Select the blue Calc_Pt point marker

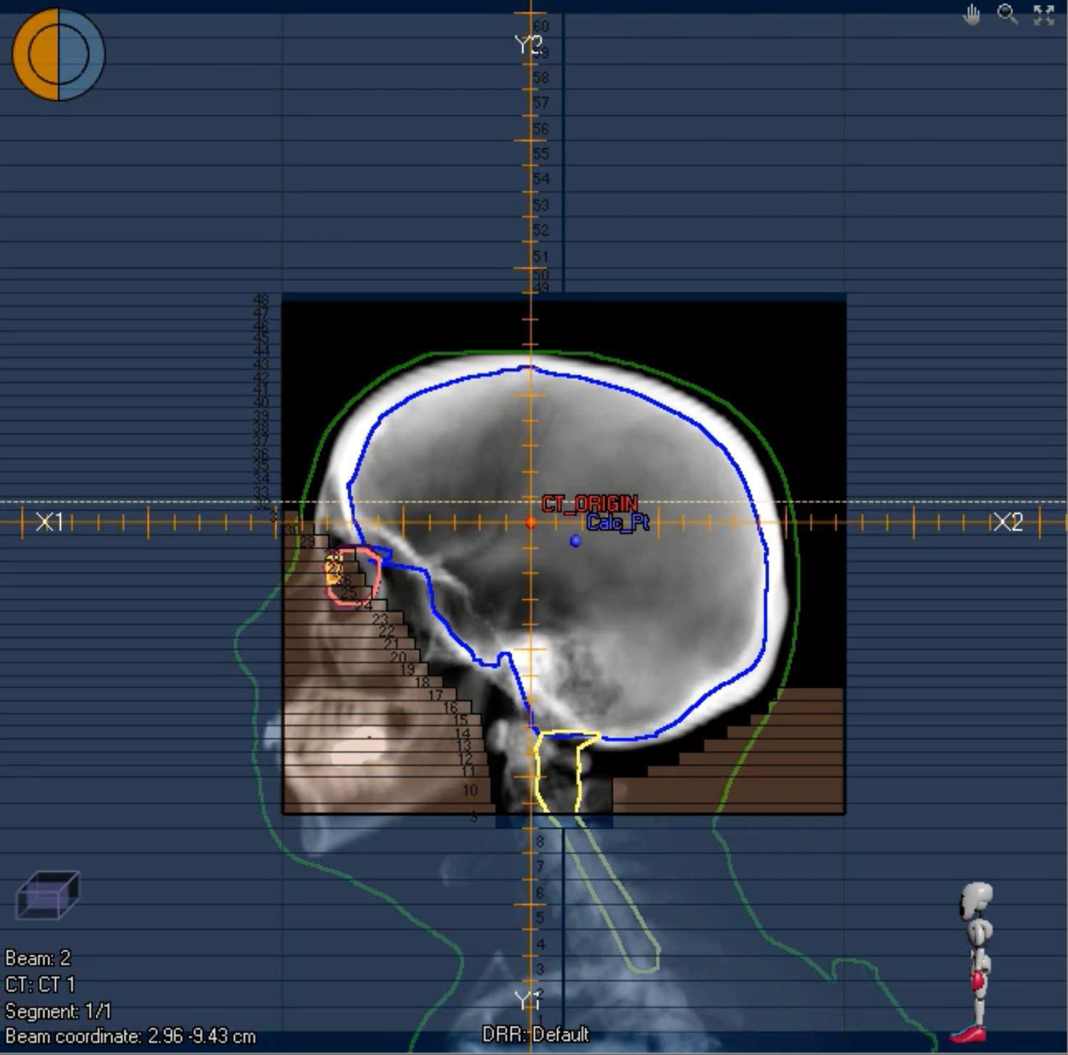click(x=575, y=541)
